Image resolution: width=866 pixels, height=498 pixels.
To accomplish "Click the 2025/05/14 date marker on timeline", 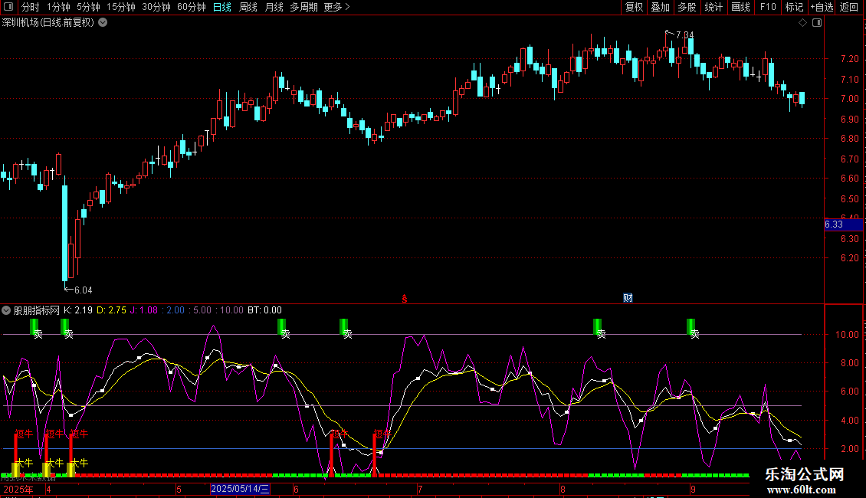I will tap(240, 489).
